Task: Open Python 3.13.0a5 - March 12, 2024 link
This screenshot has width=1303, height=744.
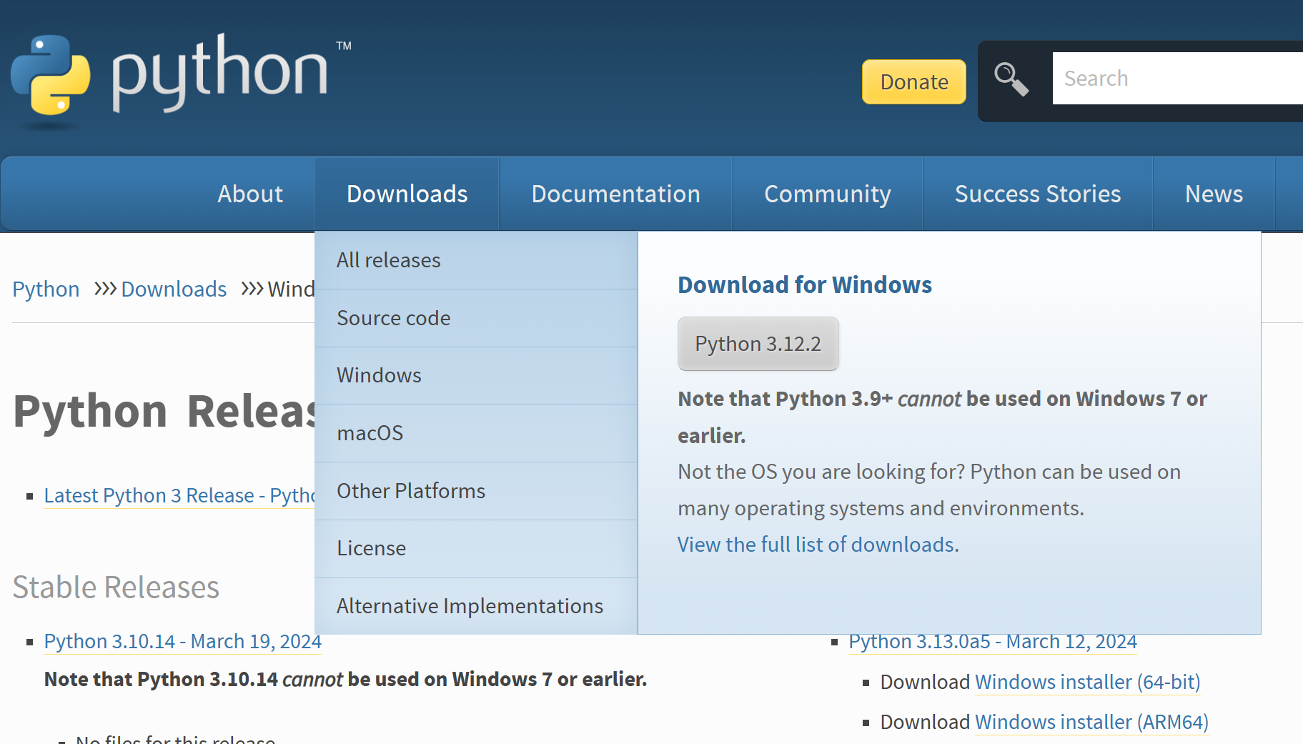Action: tap(993, 642)
